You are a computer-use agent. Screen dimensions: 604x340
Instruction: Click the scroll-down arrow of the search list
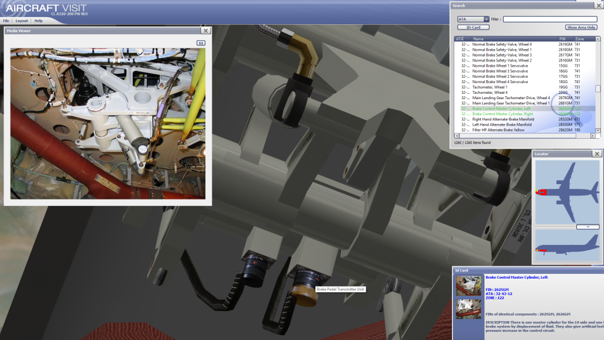coord(598,130)
